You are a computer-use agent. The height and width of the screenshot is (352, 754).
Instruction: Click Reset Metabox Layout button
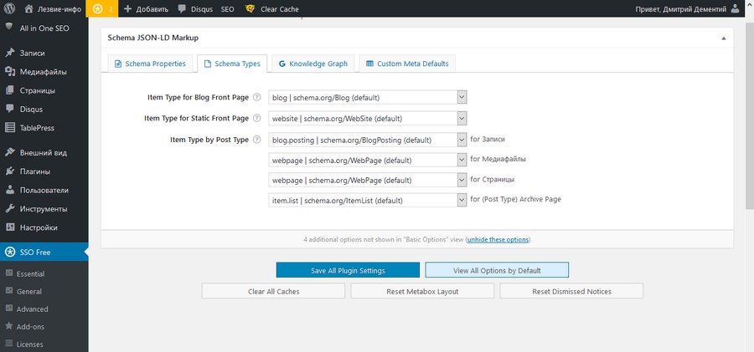click(x=422, y=291)
